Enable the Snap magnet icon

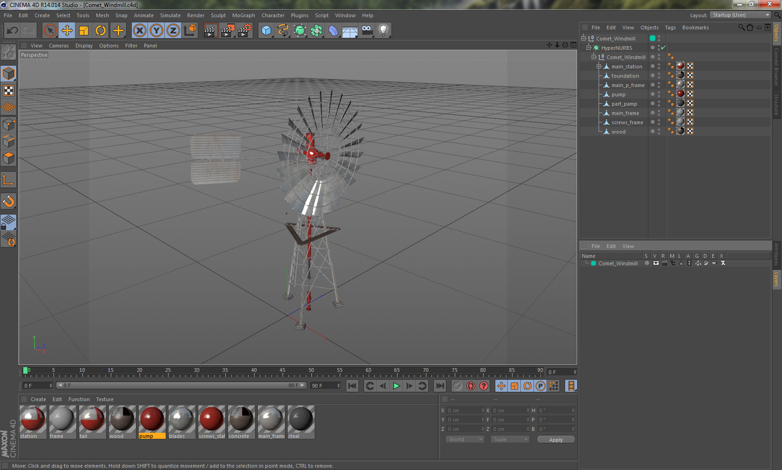coord(8,201)
